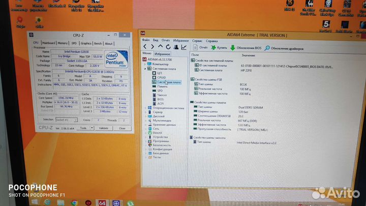Click the Validate button in CPU-Z
The image size is (366, 206).
tap(105, 128)
